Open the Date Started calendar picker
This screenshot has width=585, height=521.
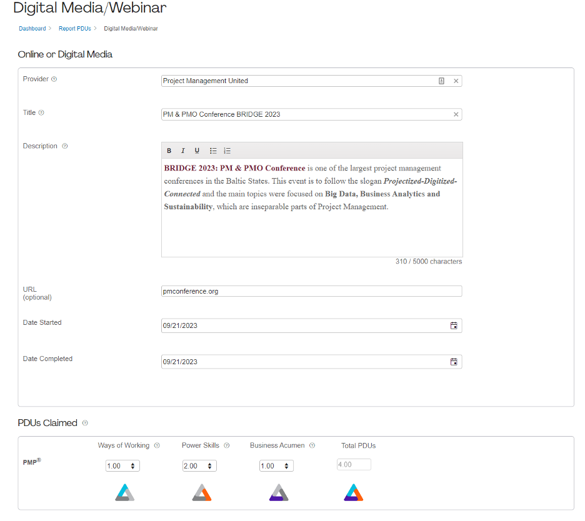point(454,325)
